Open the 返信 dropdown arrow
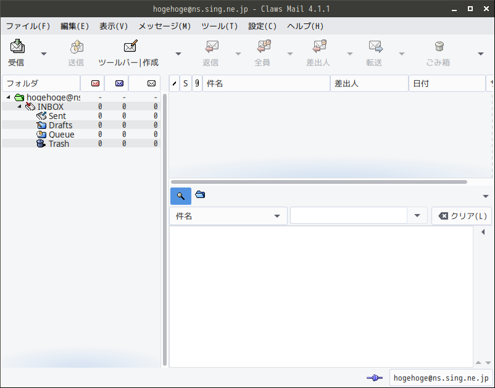The height and width of the screenshot is (388, 495). pyautogui.click(x=238, y=54)
